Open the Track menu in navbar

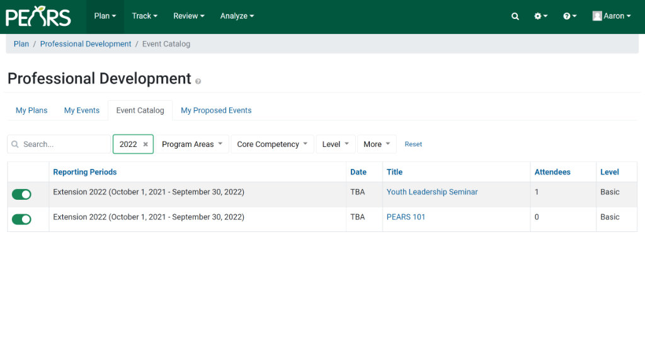pyautogui.click(x=144, y=16)
